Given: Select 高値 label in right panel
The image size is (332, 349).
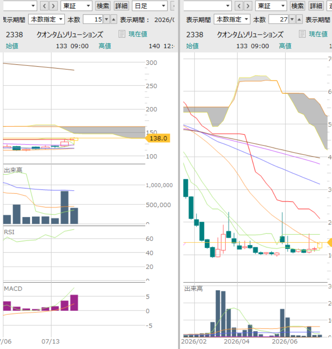Looking at the screenshot, I should click(x=285, y=46).
